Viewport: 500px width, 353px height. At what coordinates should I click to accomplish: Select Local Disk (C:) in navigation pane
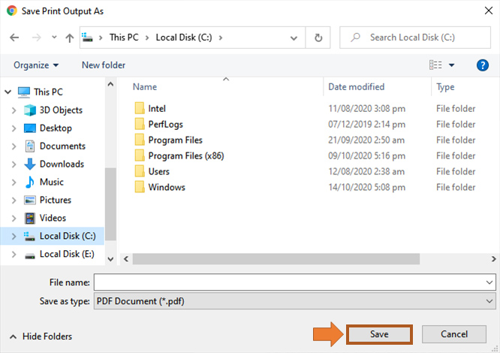68,236
